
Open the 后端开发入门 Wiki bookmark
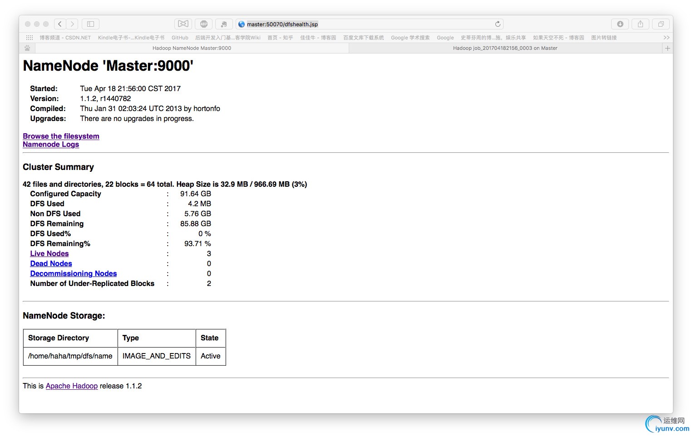[x=227, y=38]
